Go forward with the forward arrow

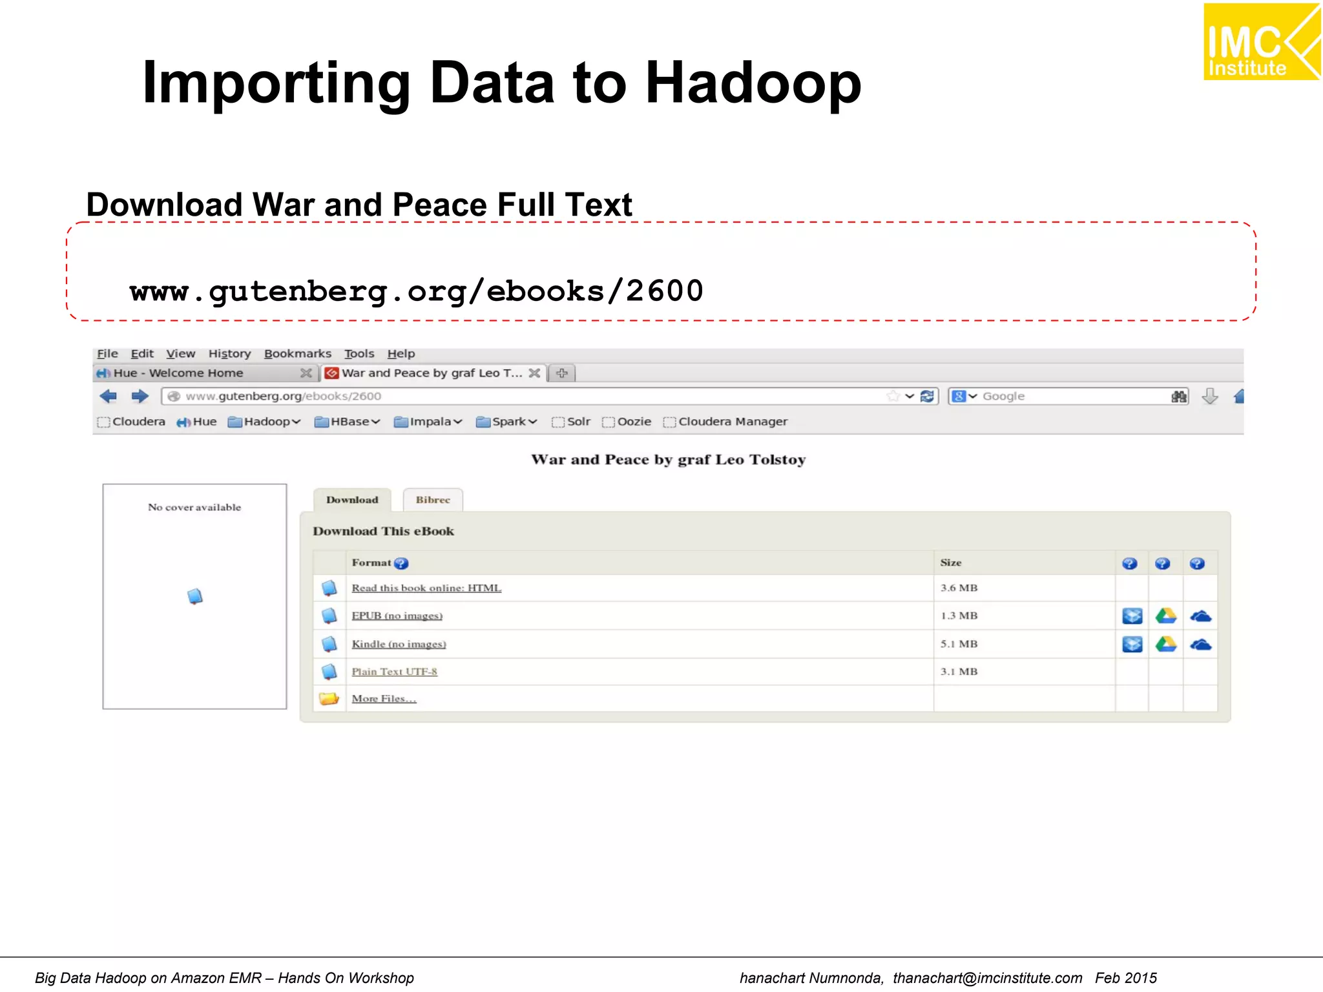pos(140,396)
